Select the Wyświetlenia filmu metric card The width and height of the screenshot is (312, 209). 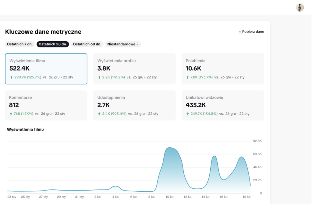point(46,69)
